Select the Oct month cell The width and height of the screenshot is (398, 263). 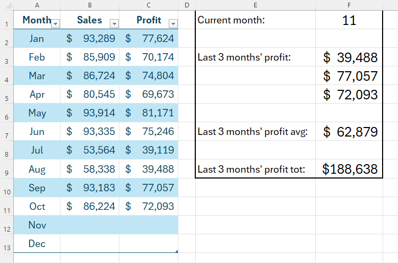(37, 207)
